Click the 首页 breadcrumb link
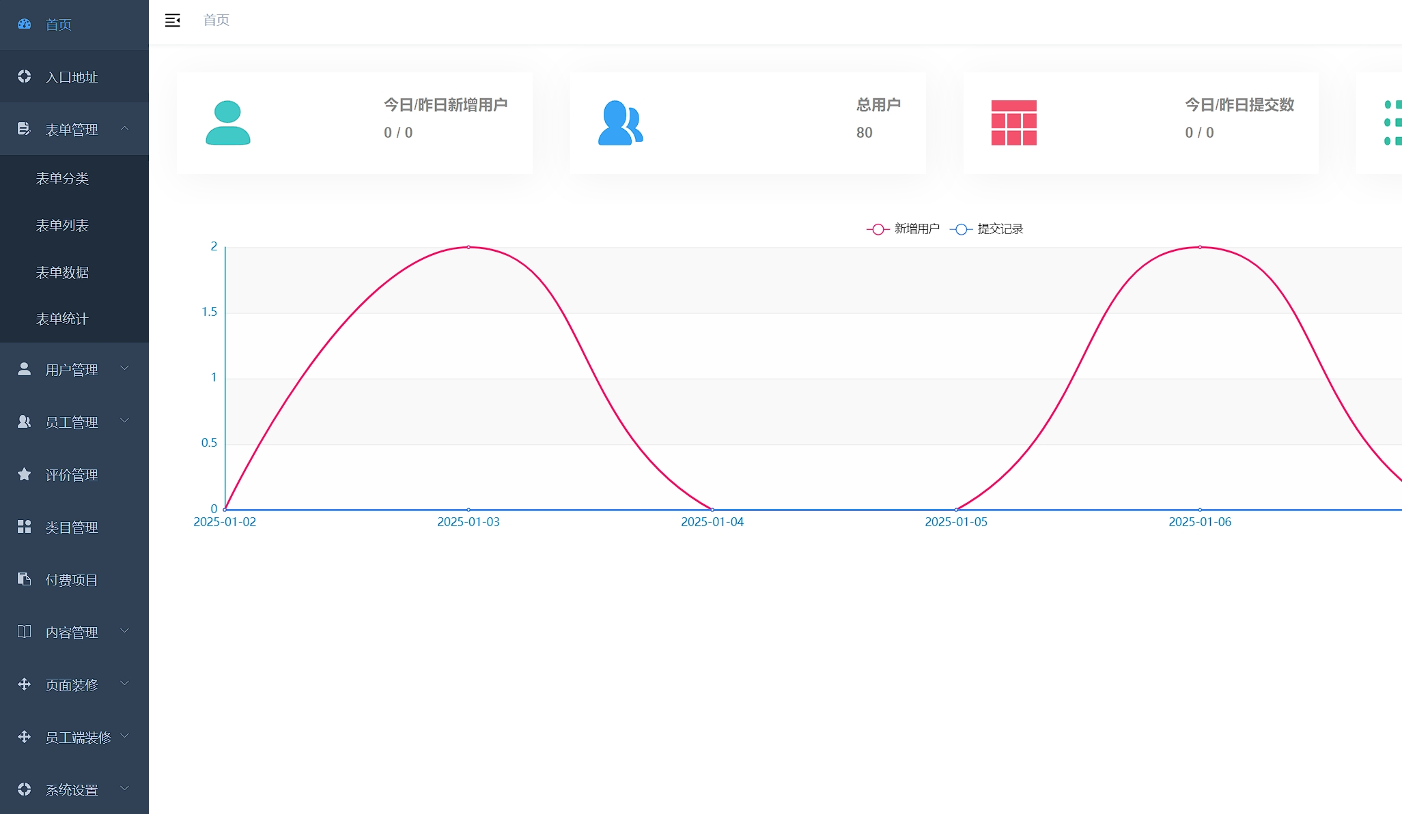Screen dimensions: 1402x814 click(x=216, y=20)
